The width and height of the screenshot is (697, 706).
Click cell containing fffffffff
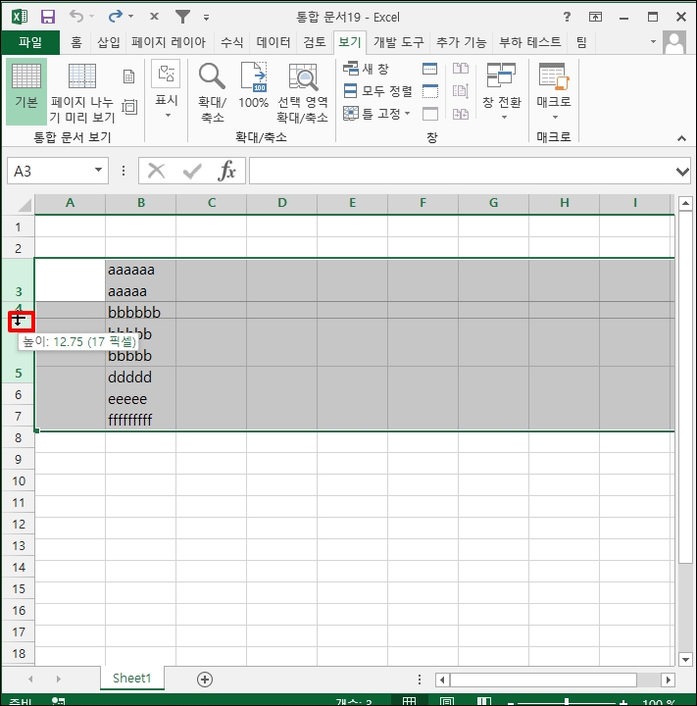click(x=140, y=420)
